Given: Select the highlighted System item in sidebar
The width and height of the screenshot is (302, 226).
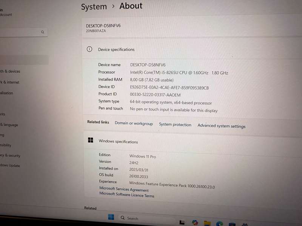Looking at the screenshot, I should (24, 60).
